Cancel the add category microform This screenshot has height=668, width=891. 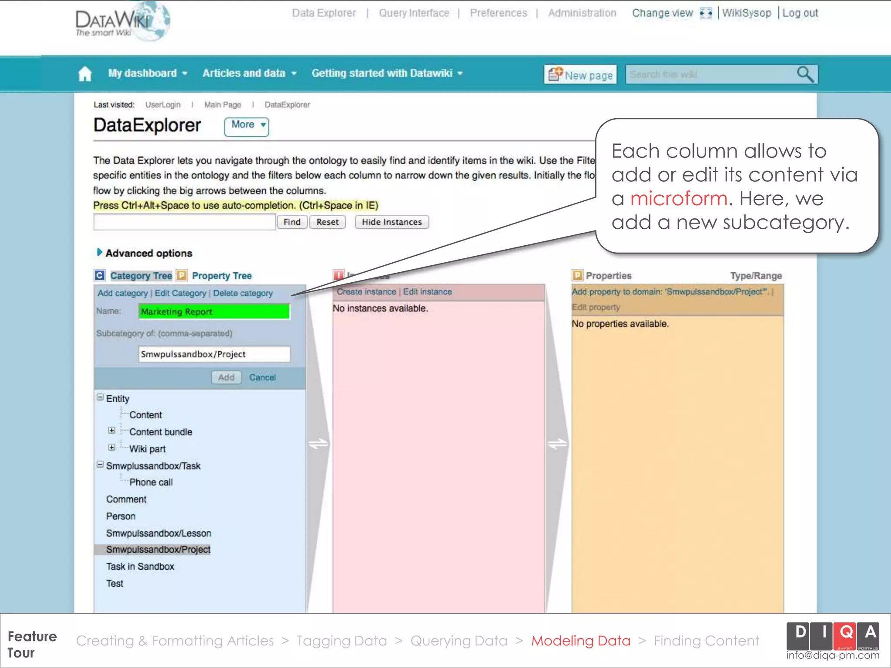pos(262,377)
